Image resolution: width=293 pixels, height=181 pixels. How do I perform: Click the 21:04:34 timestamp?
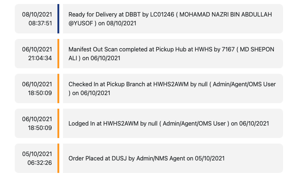(x=40, y=58)
